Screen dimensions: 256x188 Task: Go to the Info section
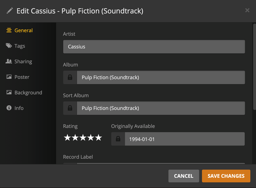19,108
